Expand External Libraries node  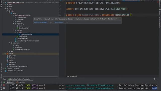pos(3,69)
